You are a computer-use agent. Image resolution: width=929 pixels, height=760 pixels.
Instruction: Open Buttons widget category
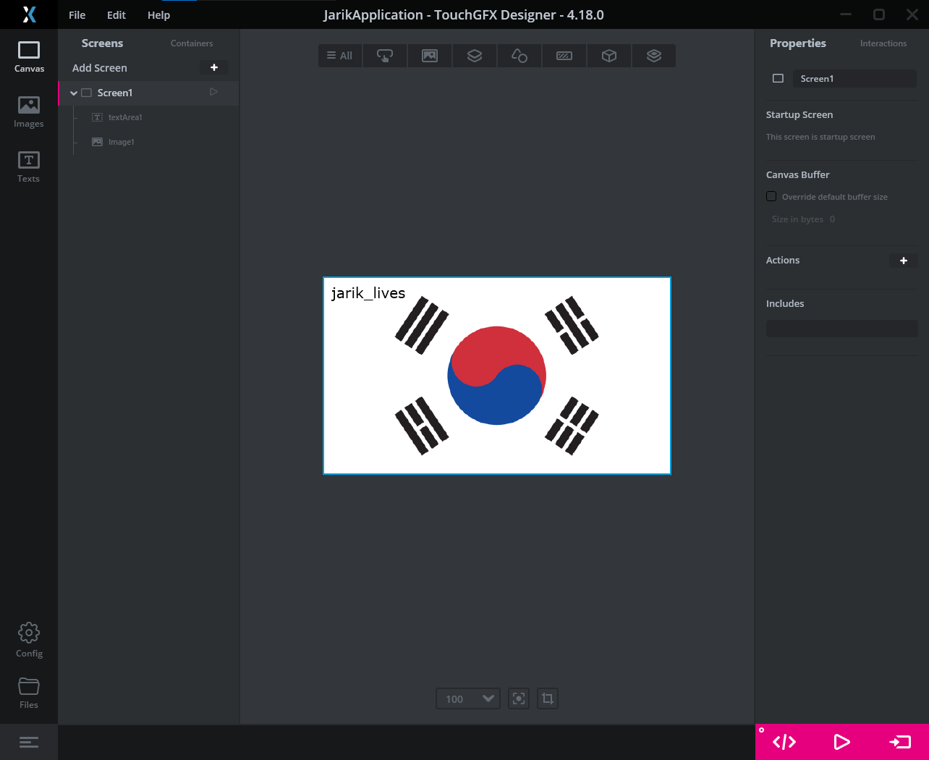tap(385, 56)
